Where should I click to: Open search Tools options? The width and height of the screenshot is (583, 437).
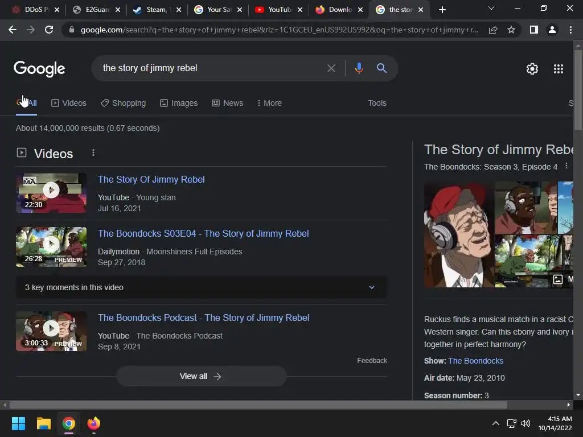coord(377,103)
